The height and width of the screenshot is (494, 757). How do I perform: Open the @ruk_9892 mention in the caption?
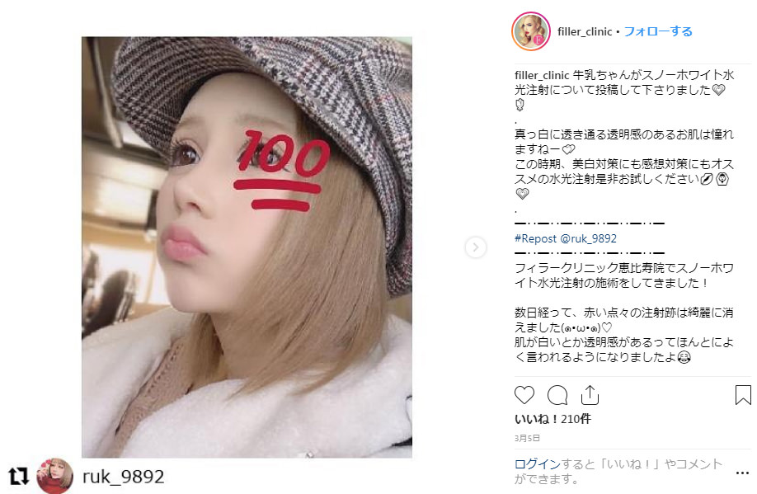tap(588, 238)
